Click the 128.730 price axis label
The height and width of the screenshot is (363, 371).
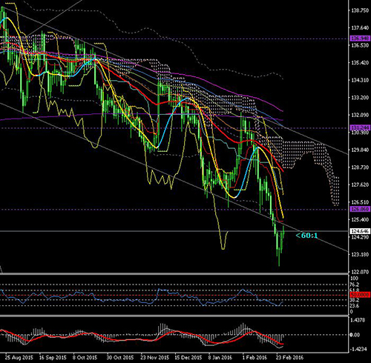[360, 167]
